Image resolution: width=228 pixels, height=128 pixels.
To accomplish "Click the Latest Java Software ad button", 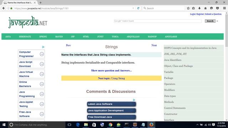I will (x=112, y=104).
